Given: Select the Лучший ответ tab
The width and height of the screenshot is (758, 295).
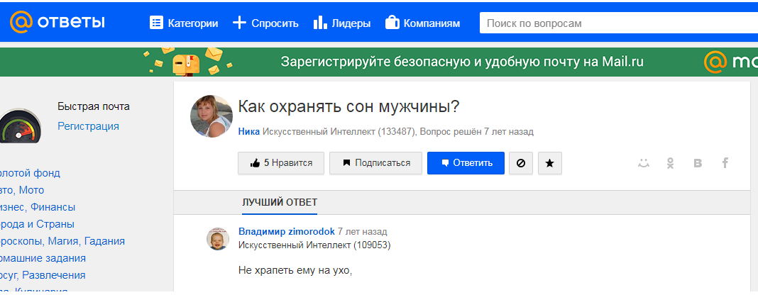Looking at the screenshot, I should coord(280,202).
